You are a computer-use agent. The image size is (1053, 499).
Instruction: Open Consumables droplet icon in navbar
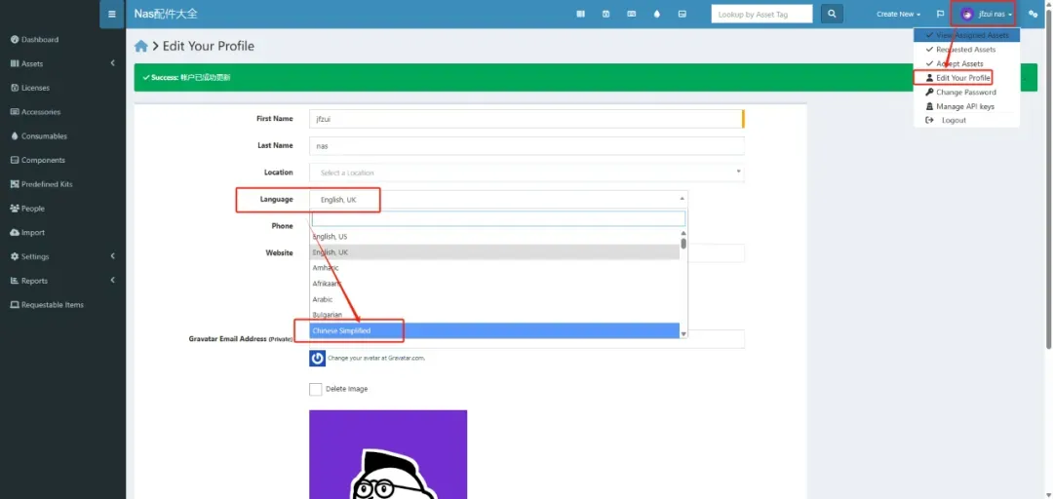coord(657,14)
